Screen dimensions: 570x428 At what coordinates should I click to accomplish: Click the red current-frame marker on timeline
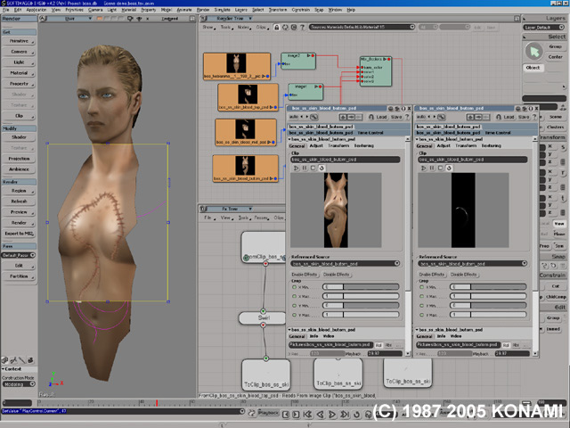(x=157, y=403)
